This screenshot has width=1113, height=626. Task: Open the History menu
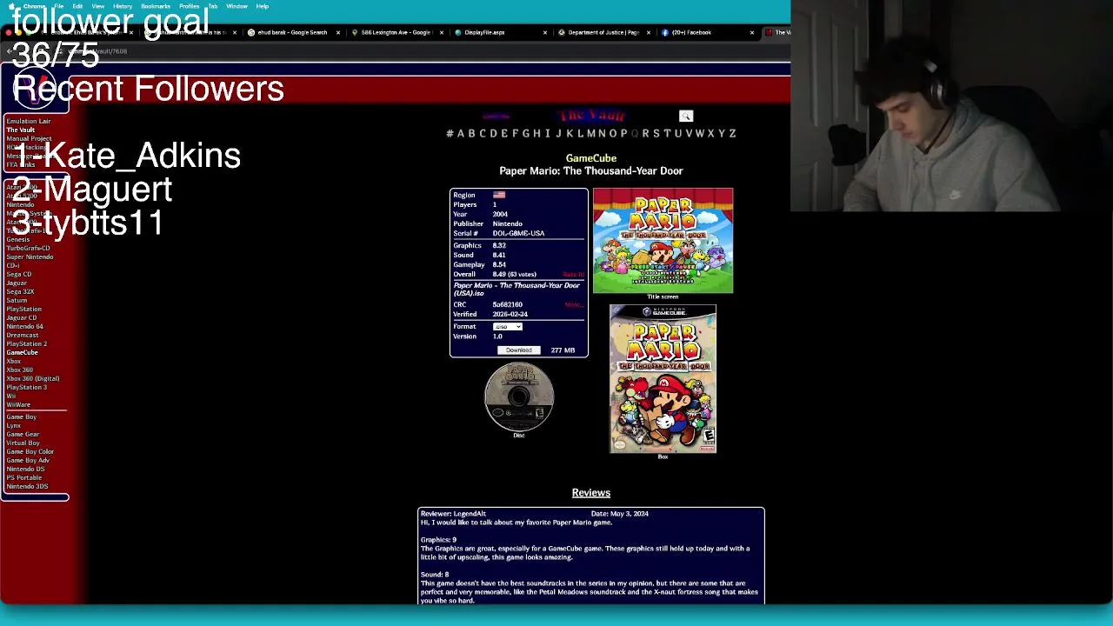[x=123, y=6]
